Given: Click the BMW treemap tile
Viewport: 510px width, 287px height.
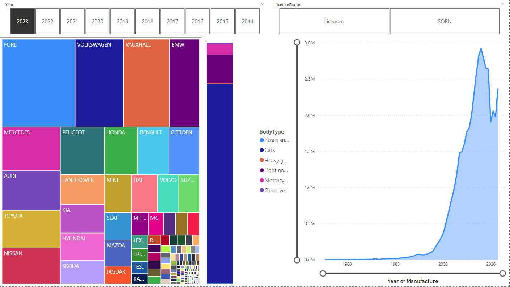Looking at the screenshot, I should (184, 83).
